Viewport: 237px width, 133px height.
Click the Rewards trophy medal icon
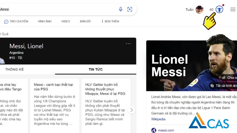pos(219,9)
